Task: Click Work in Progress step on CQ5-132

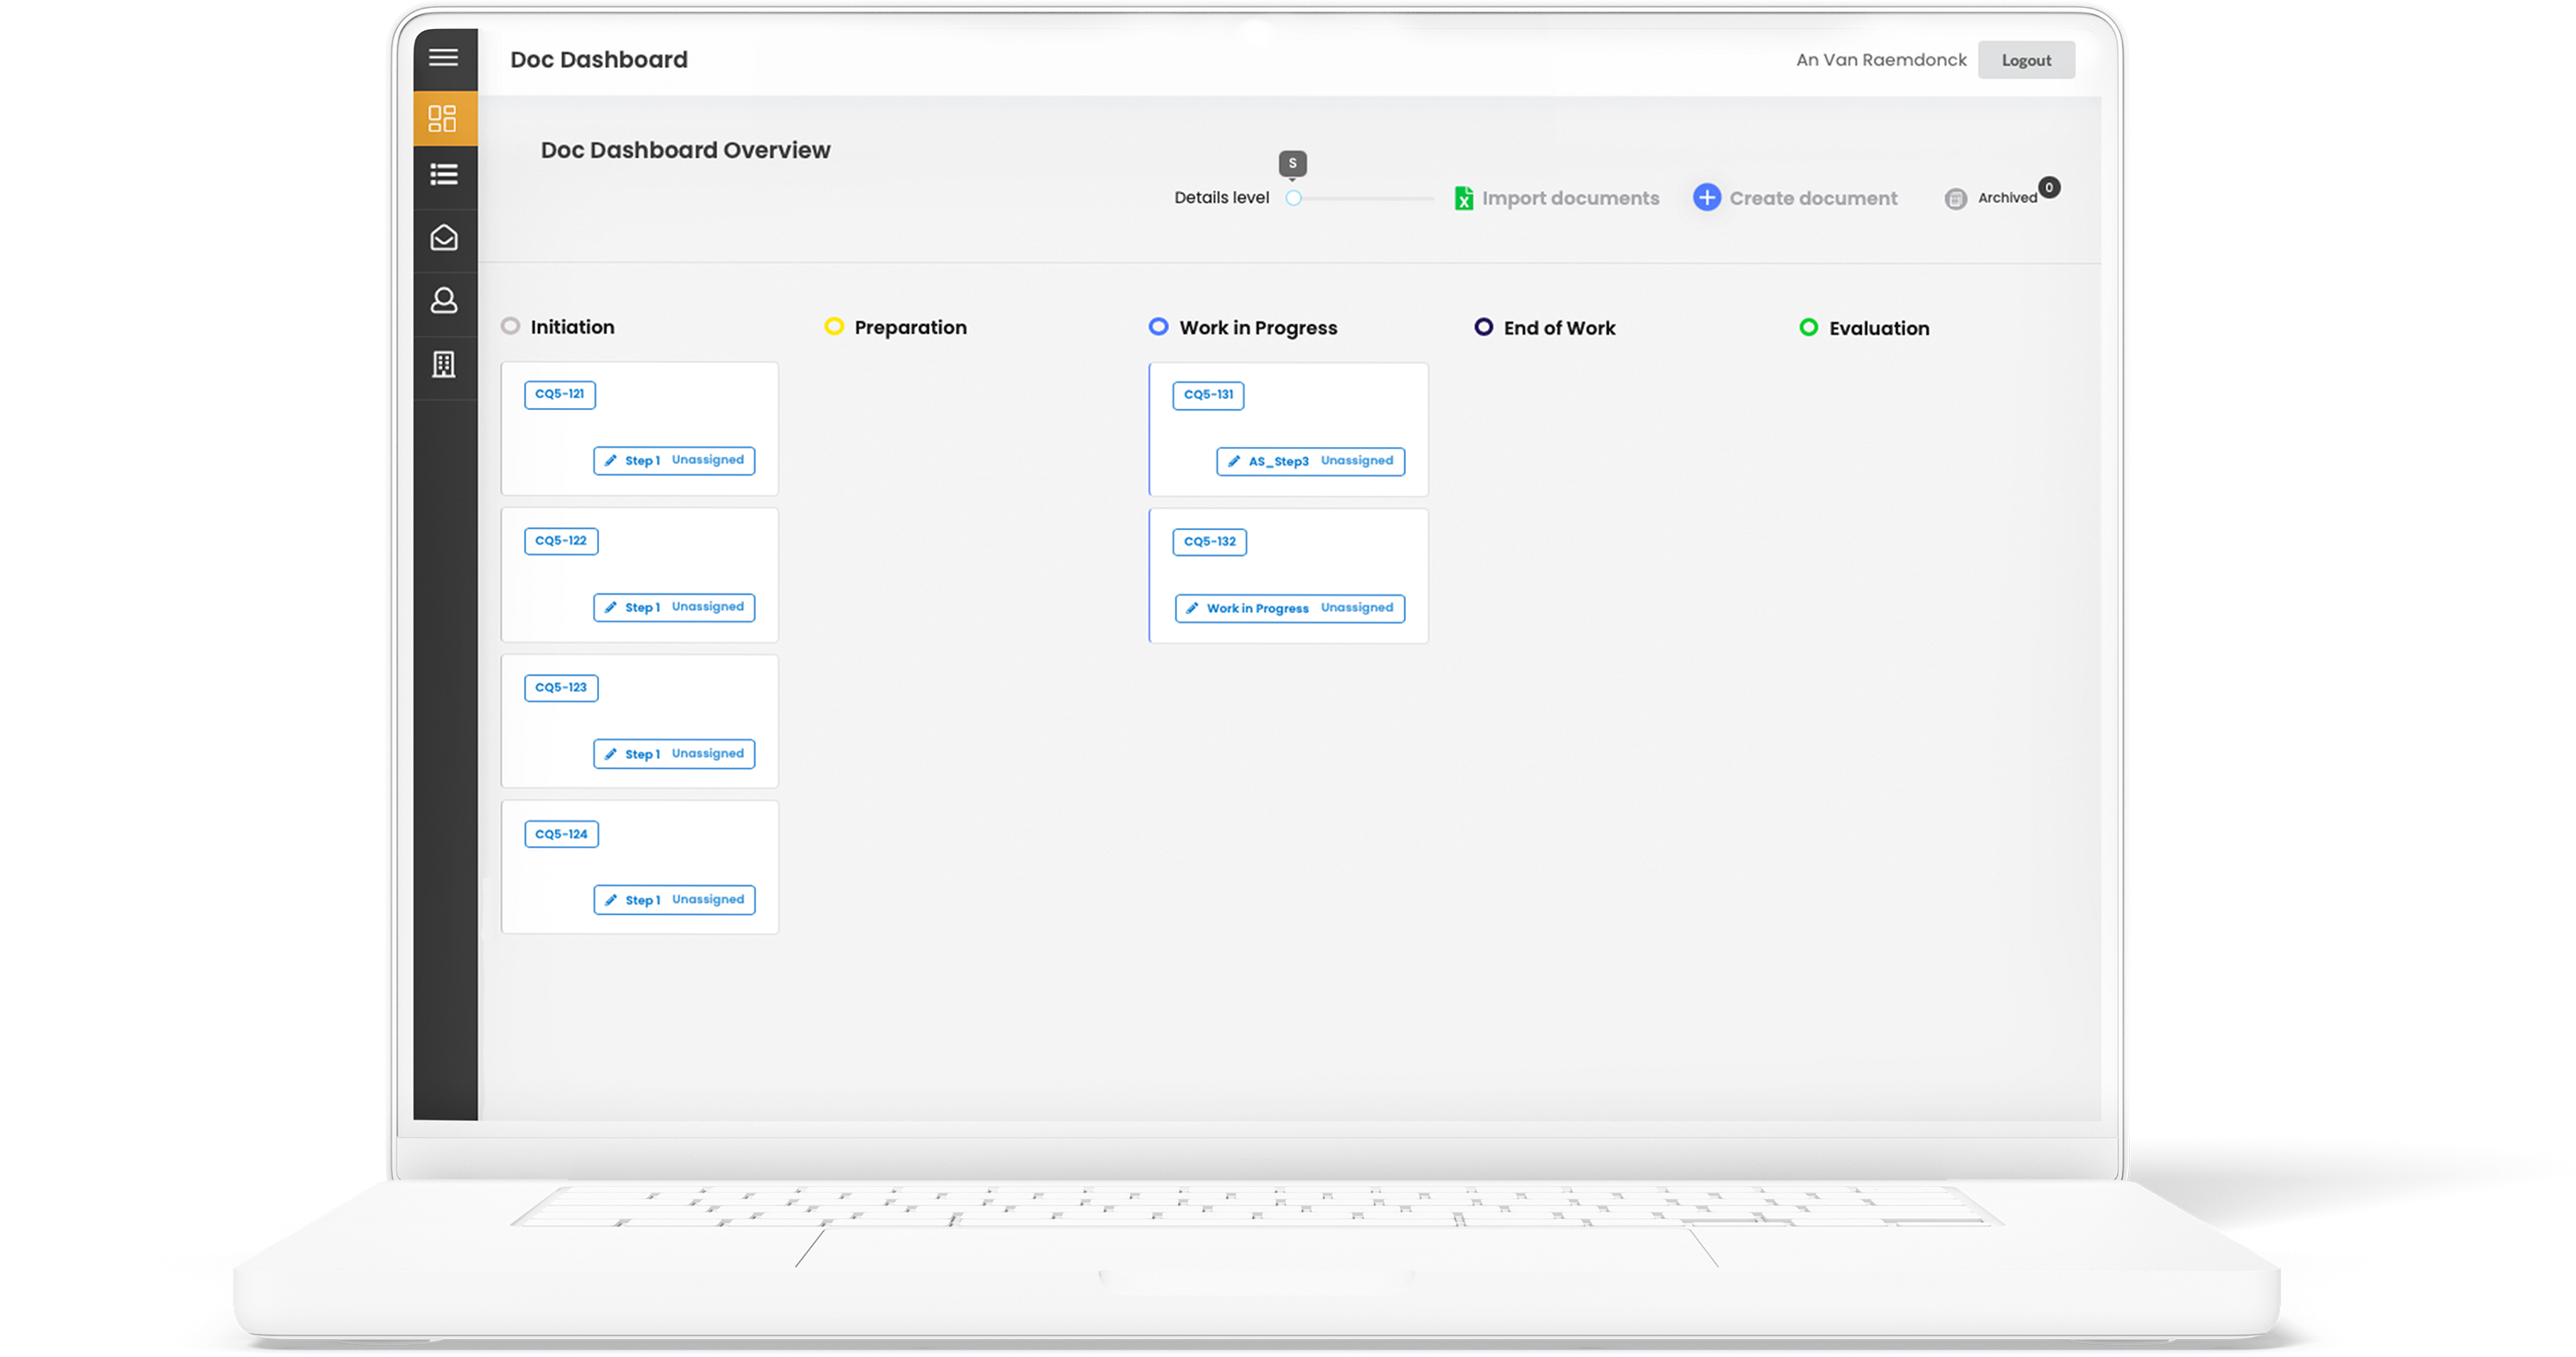Action: (1256, 609)
